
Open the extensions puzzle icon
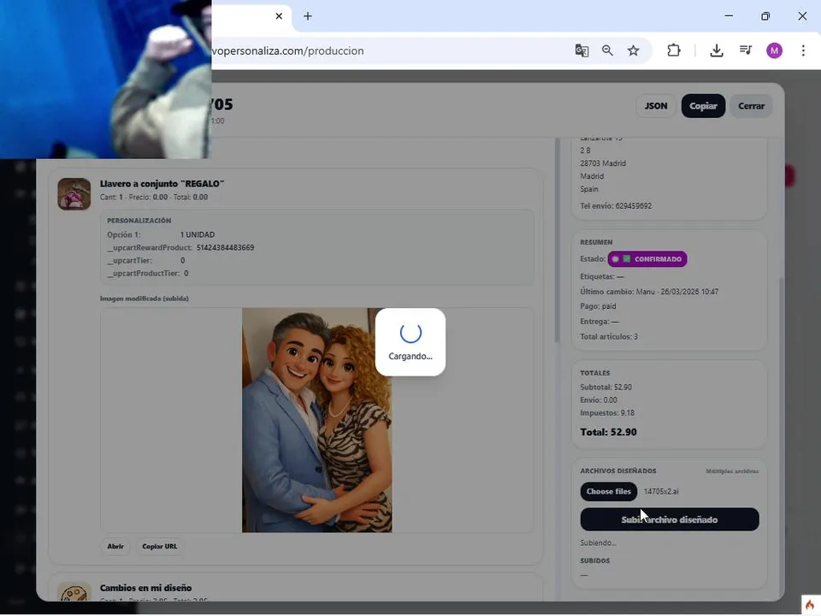click(x=674, y=50)
